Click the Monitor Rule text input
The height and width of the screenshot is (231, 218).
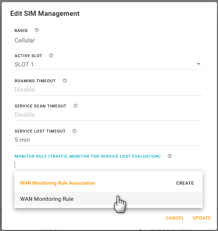coord(108,165)
